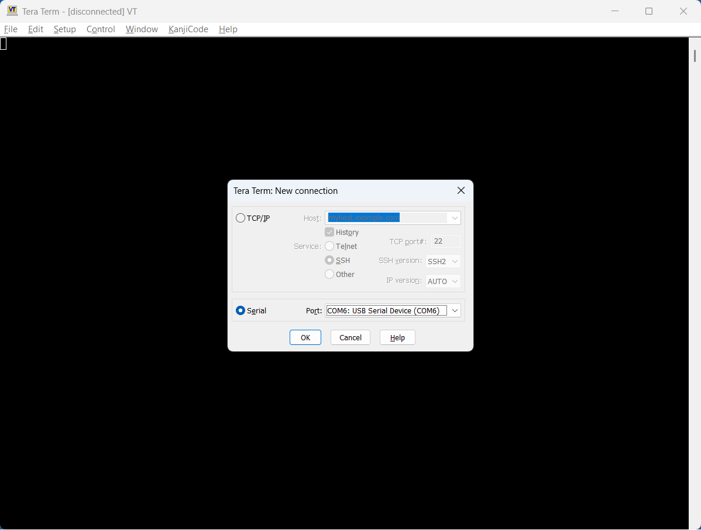Click the Cancel button
This screenshot has width=701, height=530.
click(x=350, y=337)
